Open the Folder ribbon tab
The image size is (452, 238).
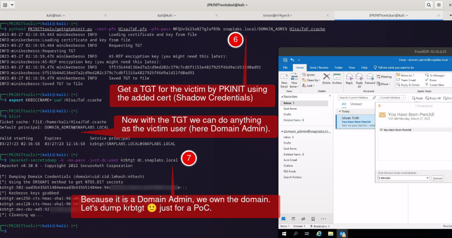click(x=339, y=68)
